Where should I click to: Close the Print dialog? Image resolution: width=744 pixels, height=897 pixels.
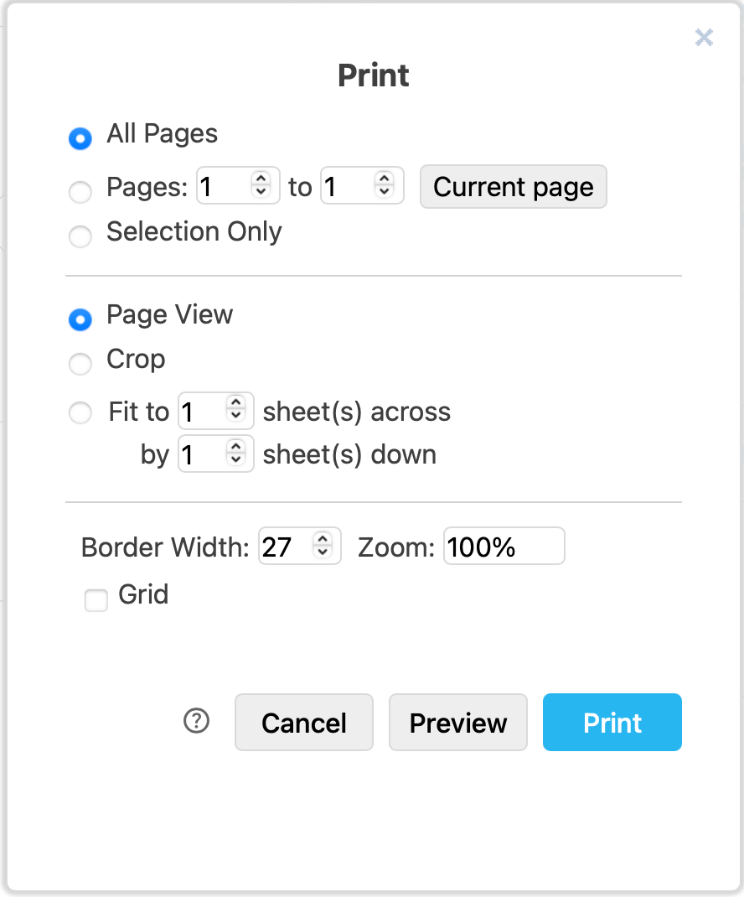pyautogui.click(x=703, y=38)
